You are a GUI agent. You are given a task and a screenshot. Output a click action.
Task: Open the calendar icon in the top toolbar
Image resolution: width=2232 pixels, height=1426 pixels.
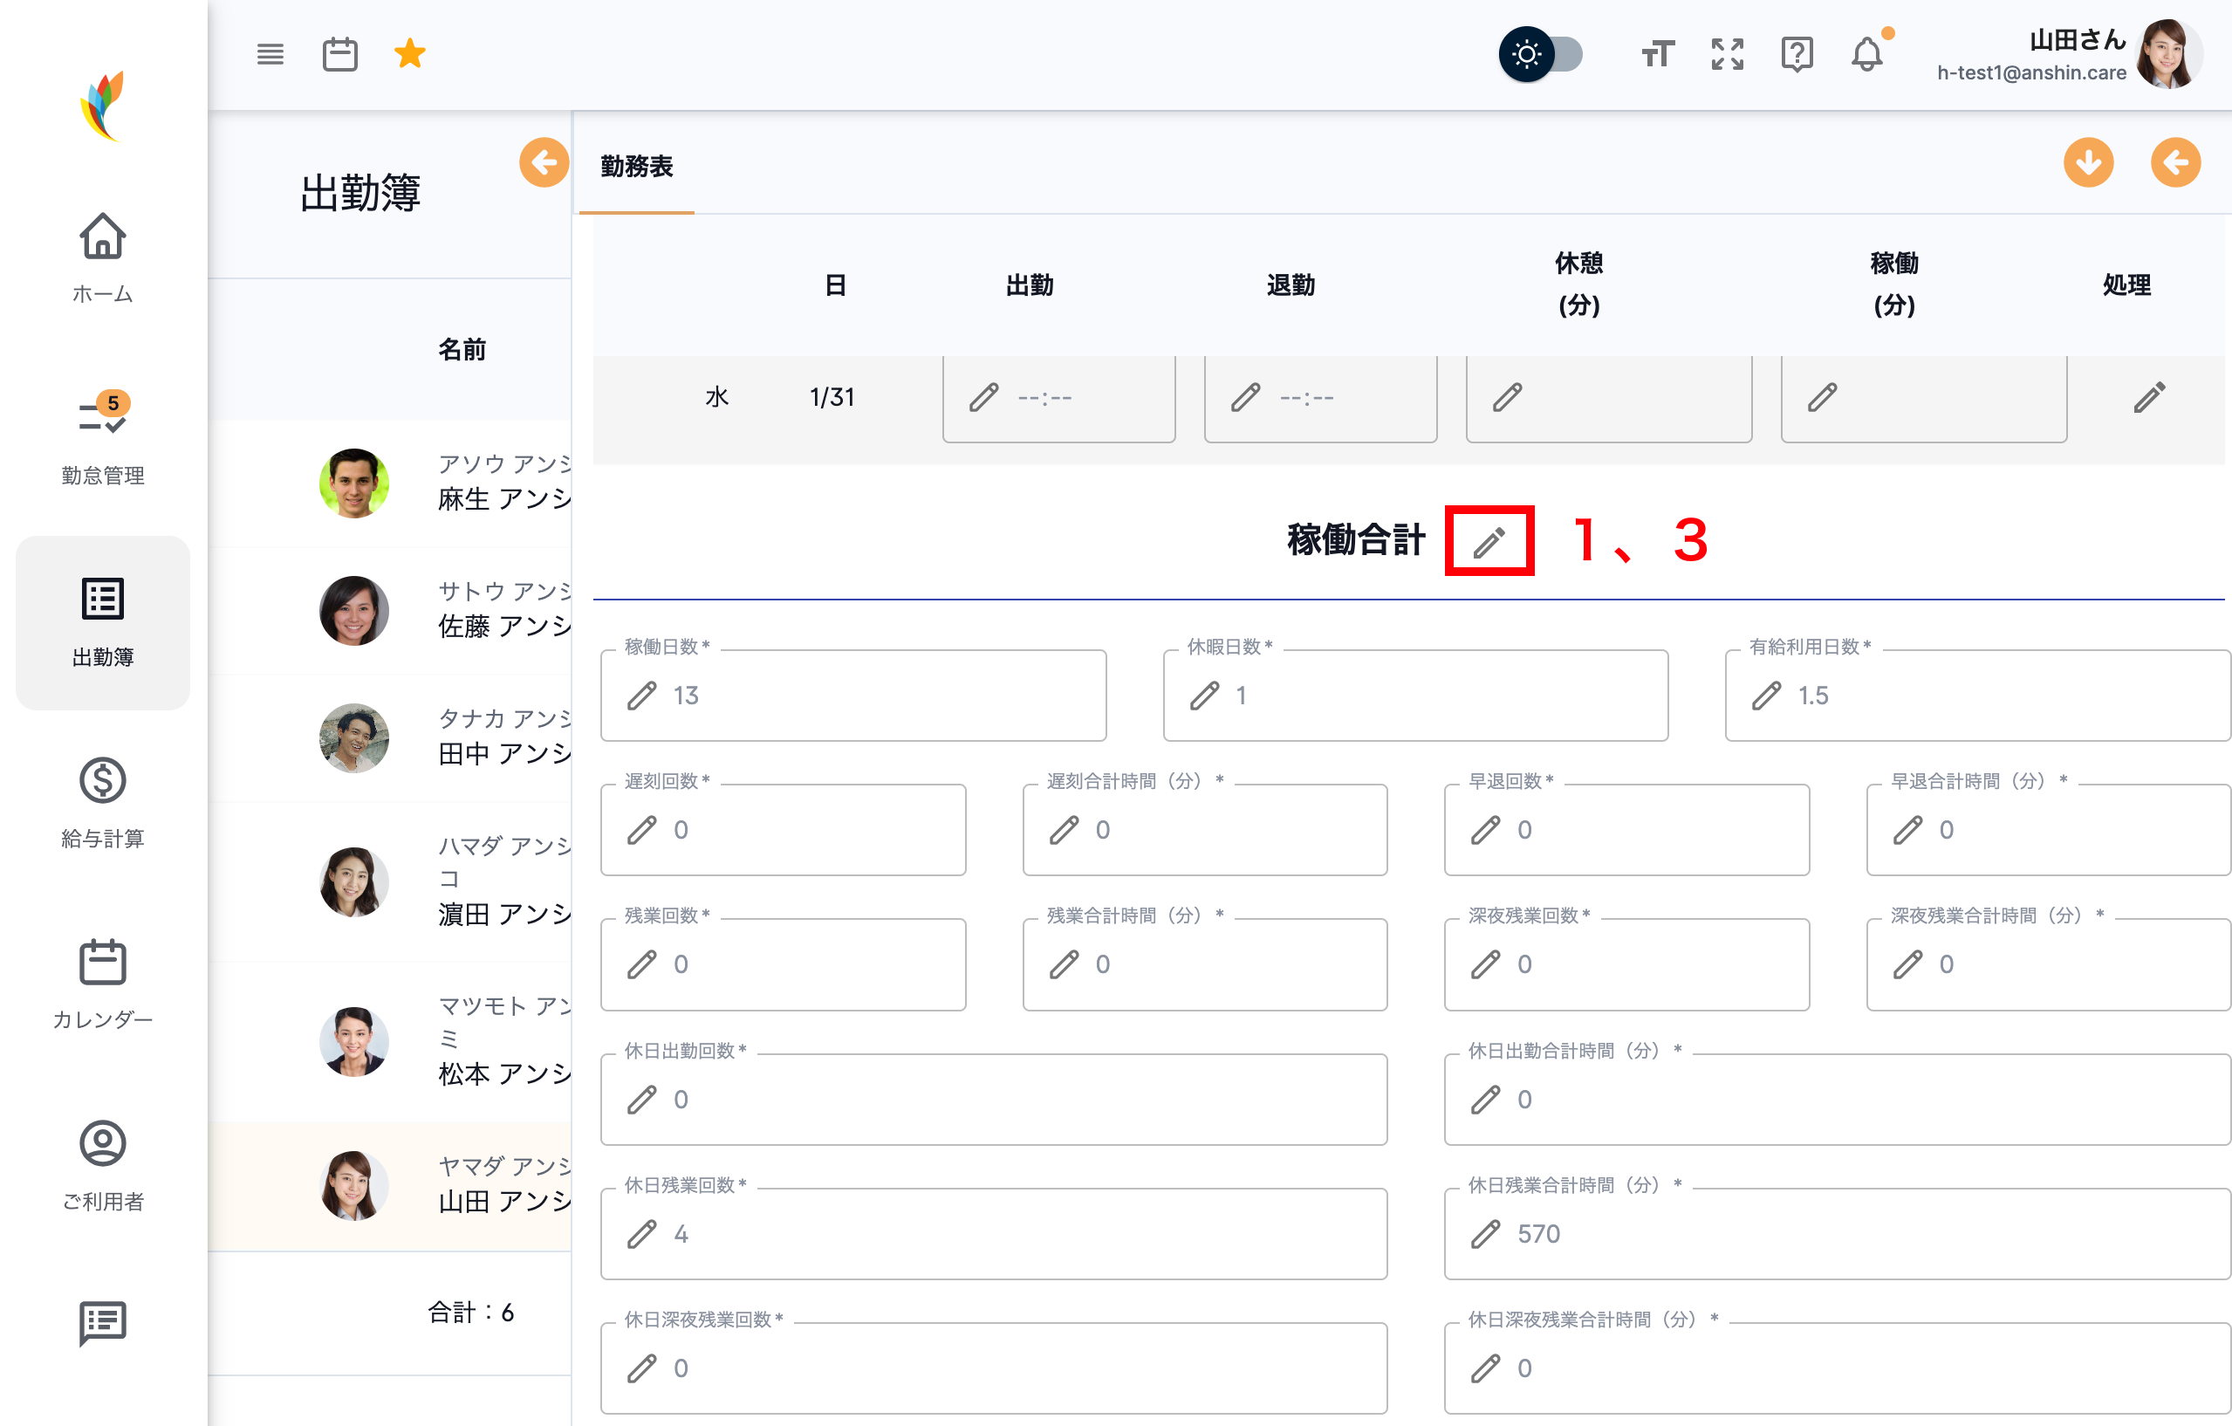coord(340,54)
